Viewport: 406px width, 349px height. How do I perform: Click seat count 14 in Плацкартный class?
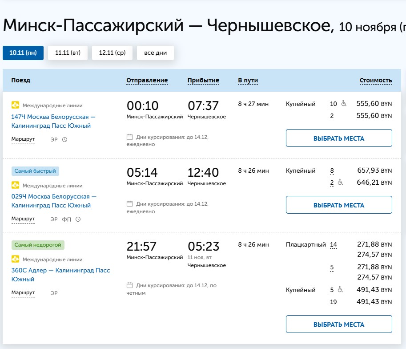click(x=334, y=244)
